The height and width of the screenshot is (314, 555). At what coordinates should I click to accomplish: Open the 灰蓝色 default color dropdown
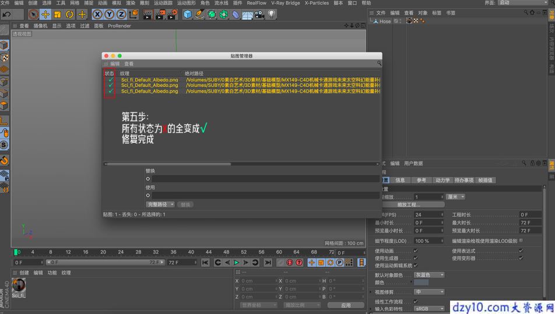click(x=429, y=275)
